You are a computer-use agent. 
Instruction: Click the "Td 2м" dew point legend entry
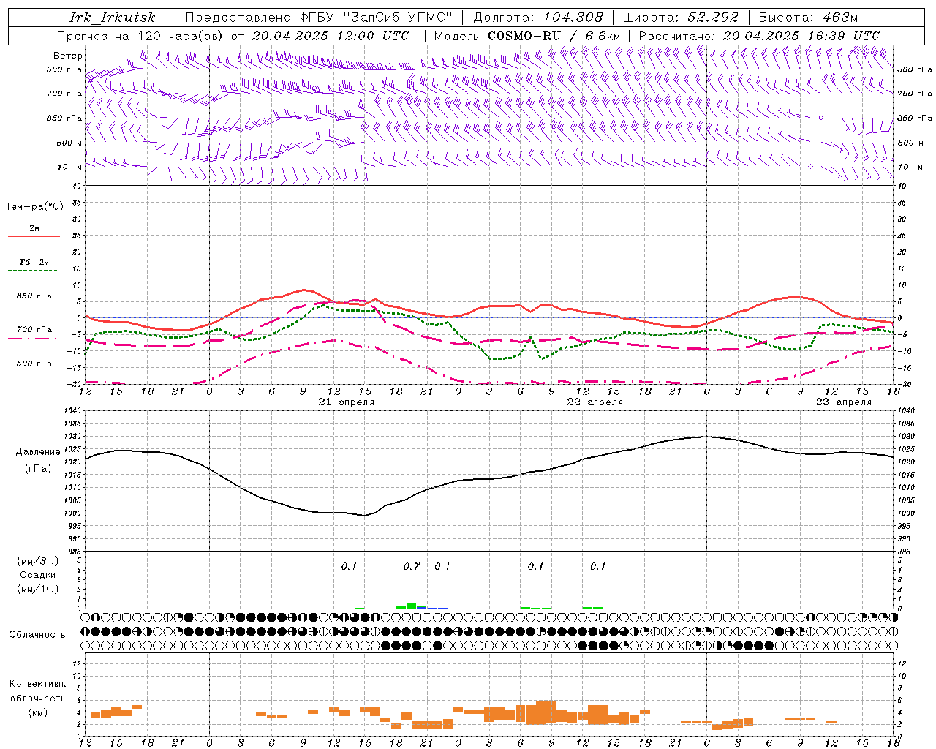[34, 262]
